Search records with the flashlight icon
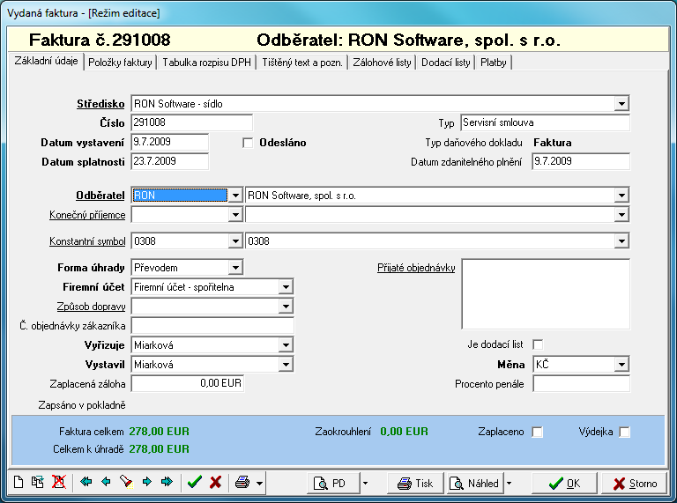 pyautogui.click(x=126, y=482)
